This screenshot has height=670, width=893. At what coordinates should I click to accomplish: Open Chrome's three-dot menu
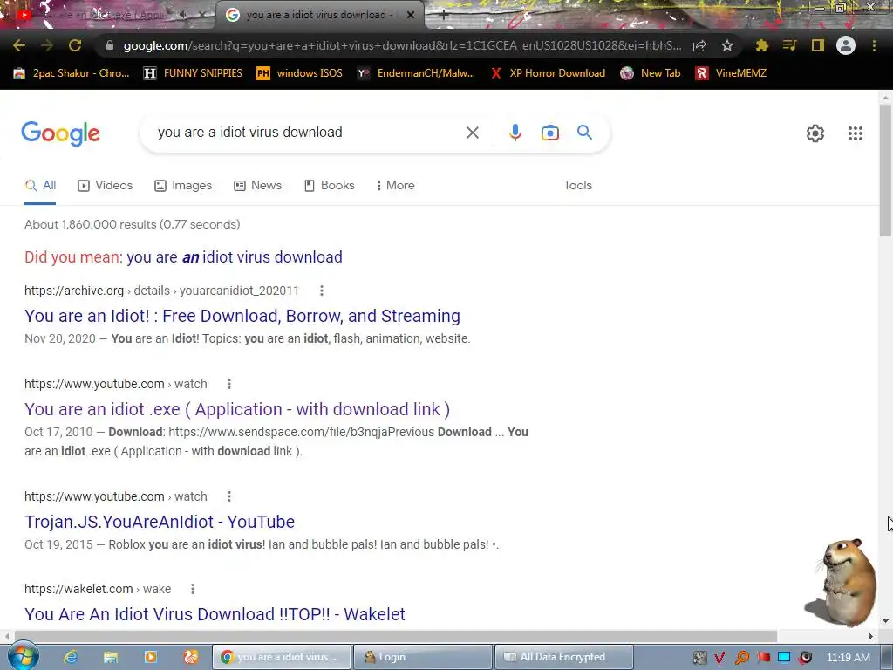click(x=874, y=45)
